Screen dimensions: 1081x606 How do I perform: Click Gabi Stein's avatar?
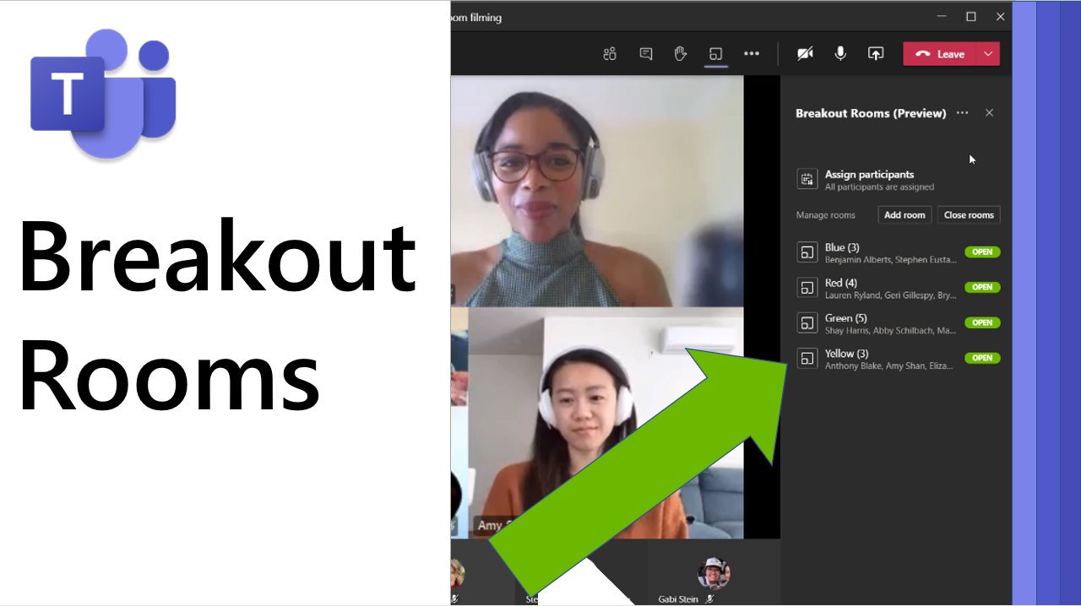[714, 573]
